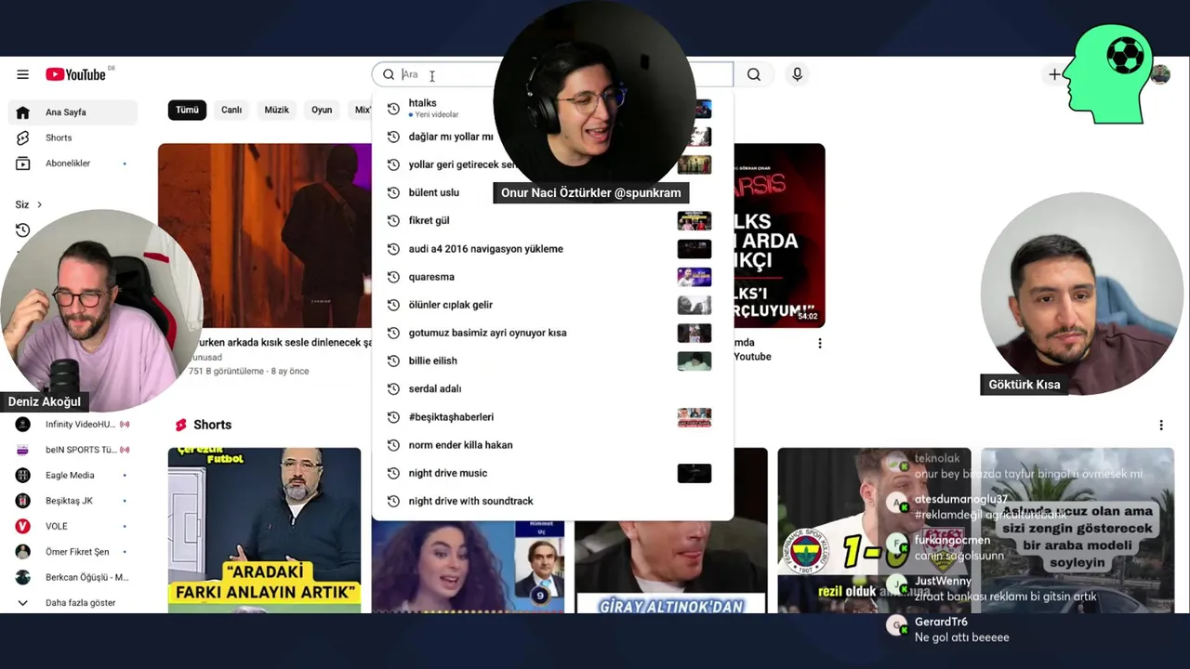Screen dimensions: 1190x669
Task: Click the YouTube logo
Action: [x=76, y=74]
